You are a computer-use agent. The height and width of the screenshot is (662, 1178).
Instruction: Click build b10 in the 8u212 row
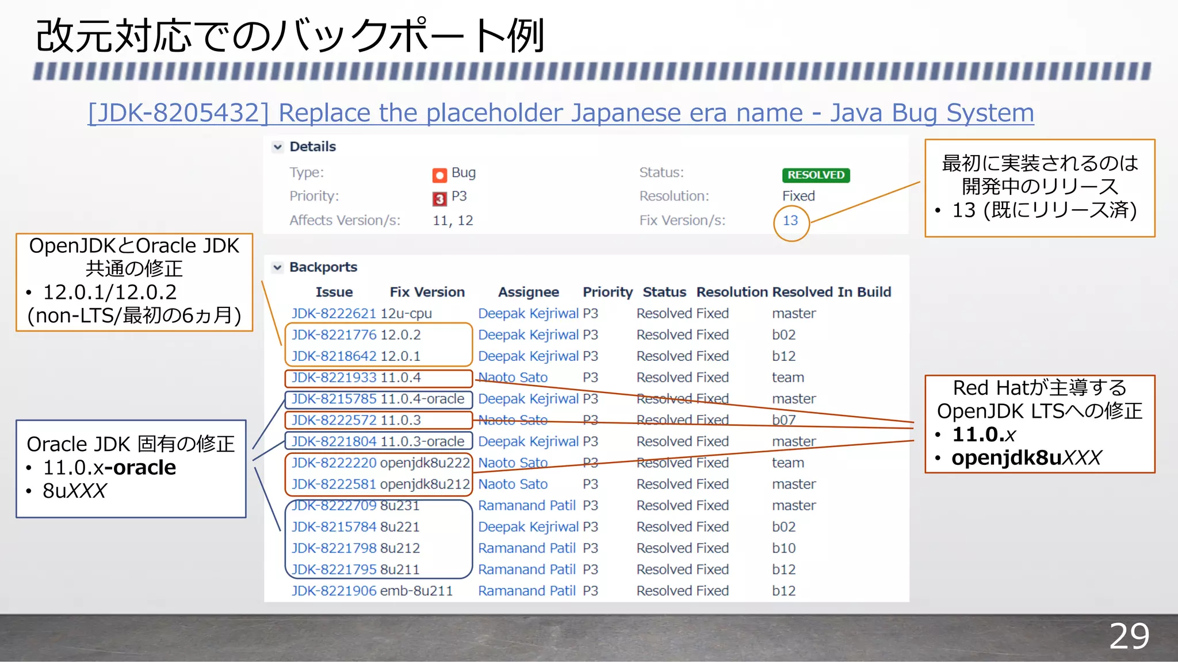(784, 548)
